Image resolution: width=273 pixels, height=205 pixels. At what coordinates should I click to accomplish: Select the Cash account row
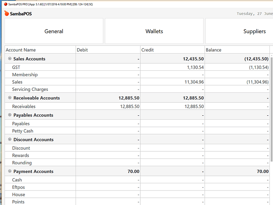point(137,180)
